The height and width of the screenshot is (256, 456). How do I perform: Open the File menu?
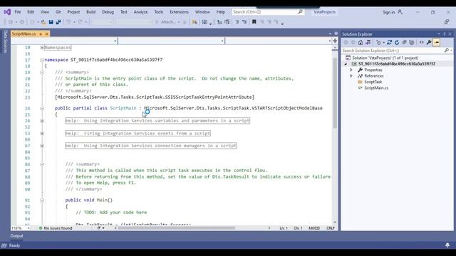18,12
